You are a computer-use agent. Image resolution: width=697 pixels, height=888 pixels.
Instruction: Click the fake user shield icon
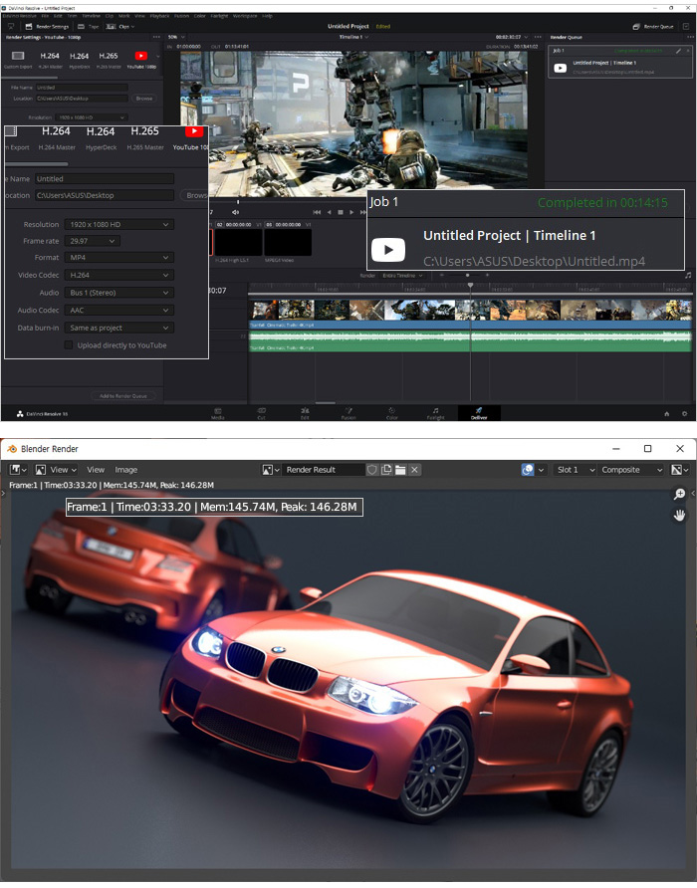[x=371, y=470]
